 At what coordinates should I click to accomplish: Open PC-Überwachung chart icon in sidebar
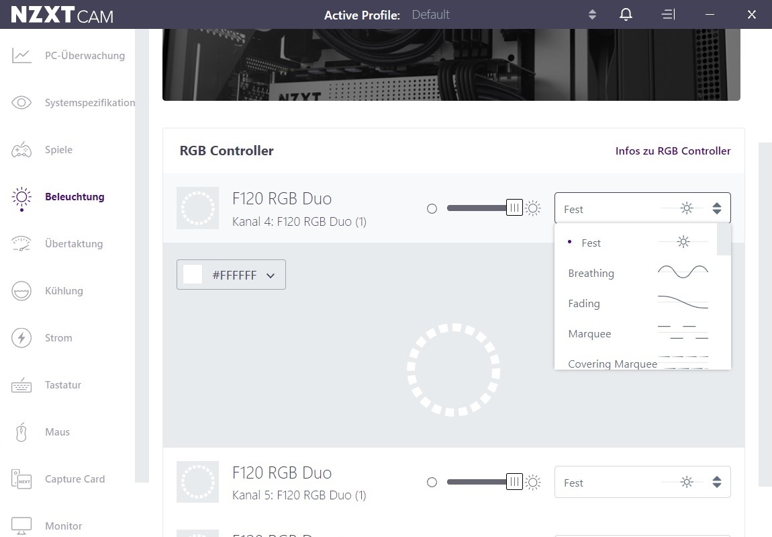pyautogui.click(x=21, y=56)
